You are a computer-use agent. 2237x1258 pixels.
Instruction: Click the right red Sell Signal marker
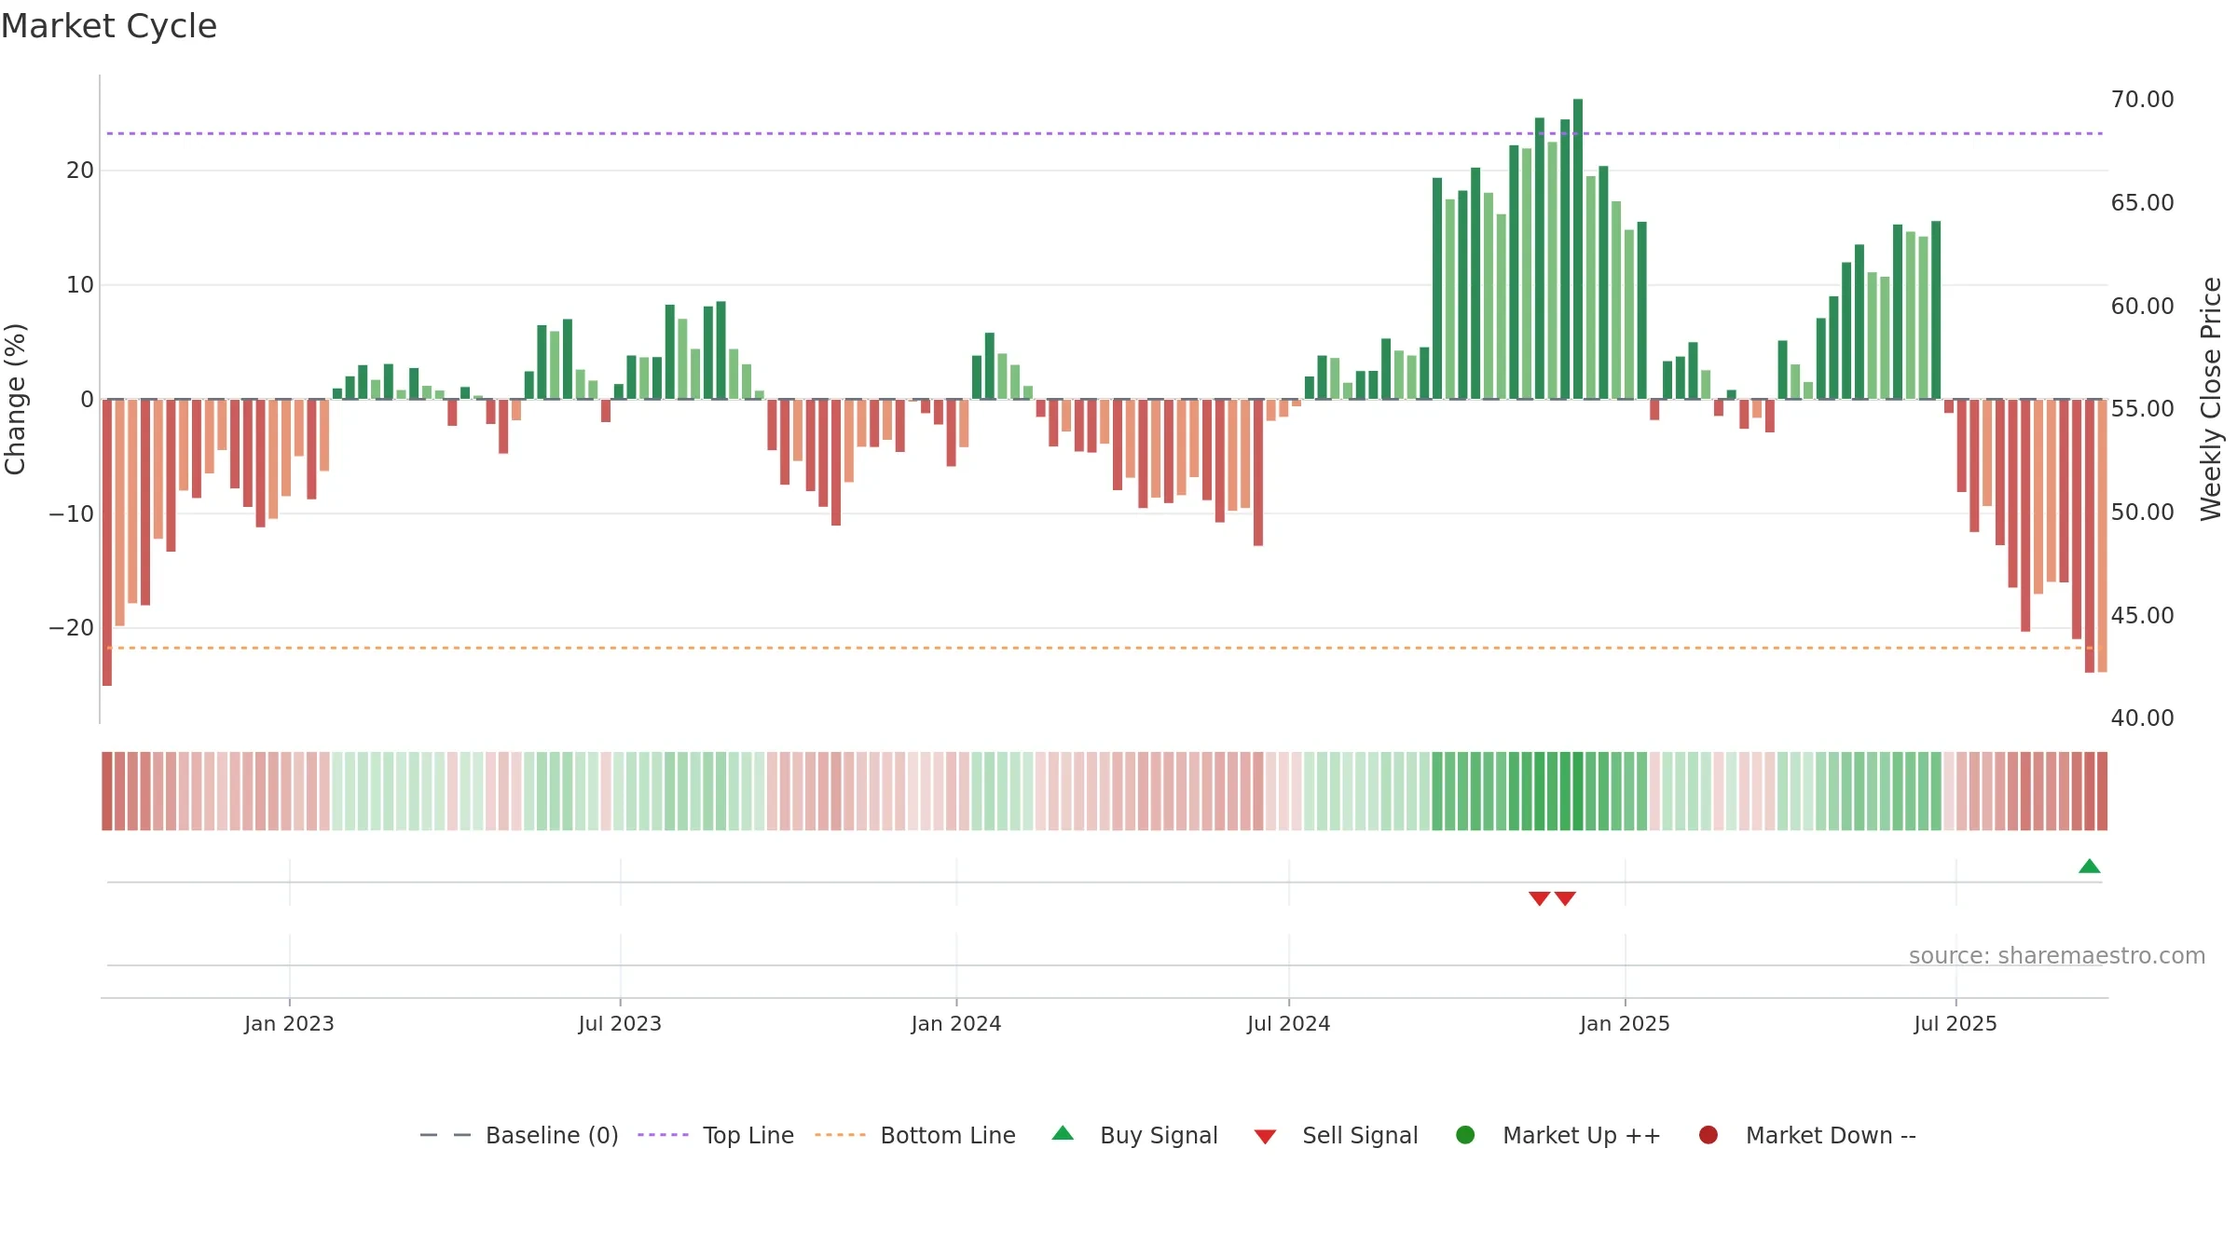(x=1565, y=898)
